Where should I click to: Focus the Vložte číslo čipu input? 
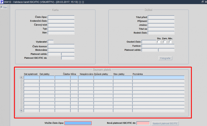(x=78, y=123)
